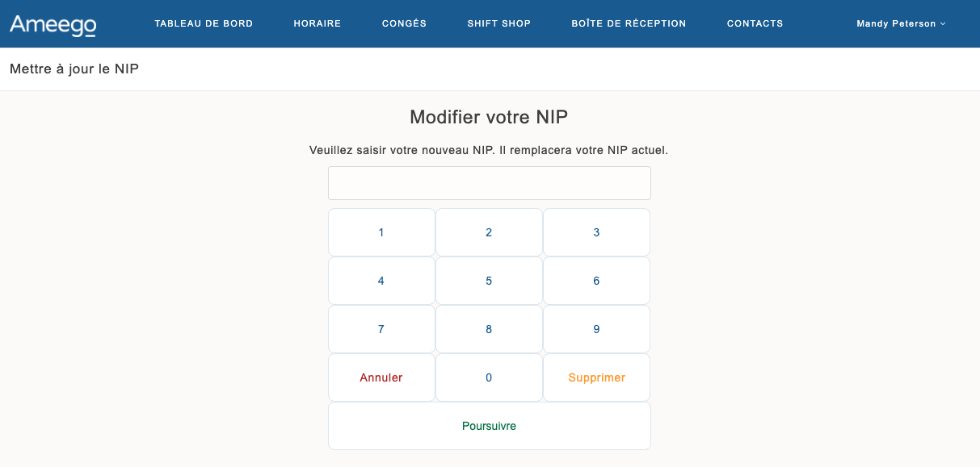Go to Contacts page

[755, 23]
